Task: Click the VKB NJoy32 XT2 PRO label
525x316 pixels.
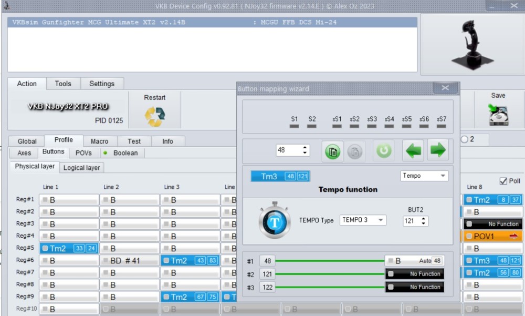Action: 68,106
